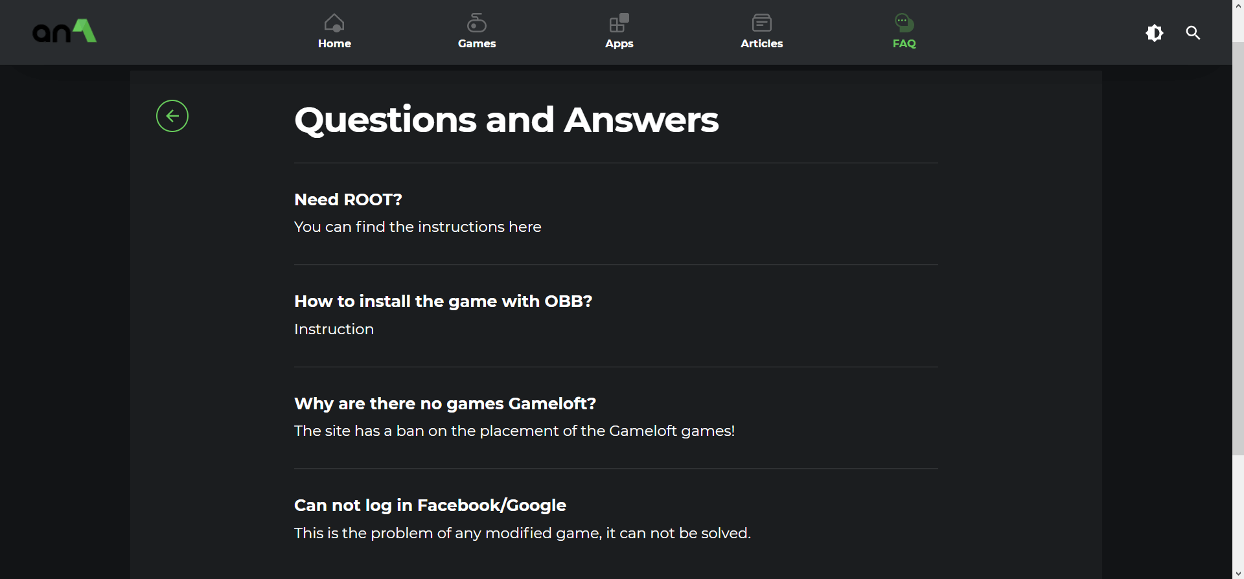Click the green FAQ chat bubble icon
This screenshot has width=1244, height=579.
[904, 23]
